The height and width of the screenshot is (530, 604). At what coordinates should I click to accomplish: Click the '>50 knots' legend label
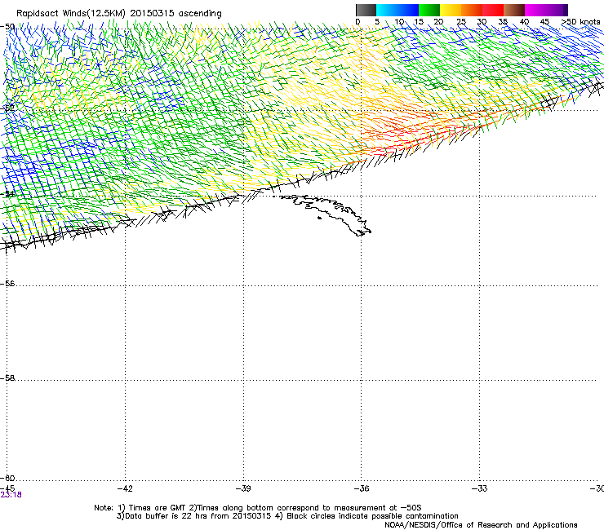(580, 22)
